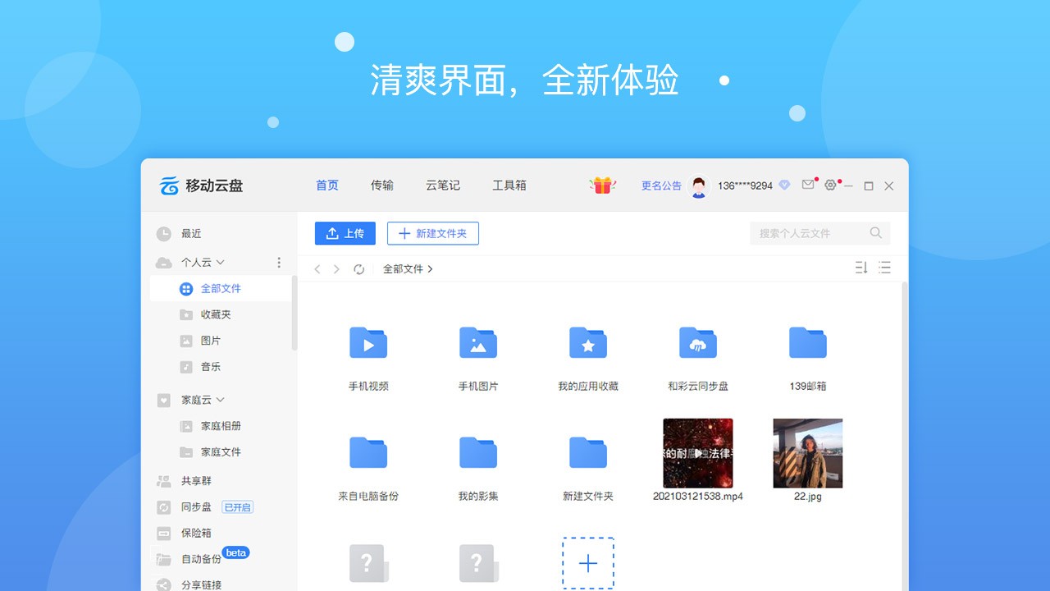The image size is (1050, 591).
Task: Check messages via the envelope icon
Action: pos(808,186)
